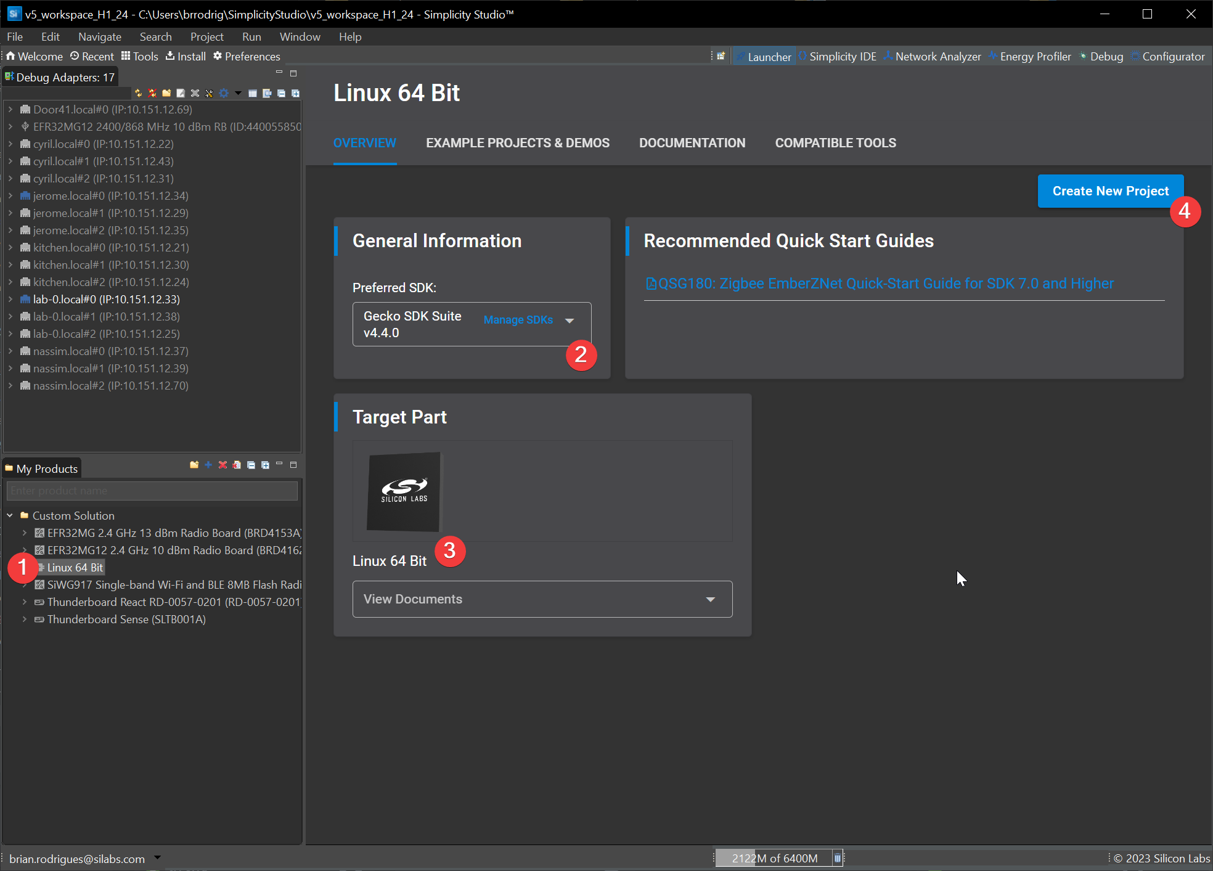This screenshot has width=1213, height=871.
Task: Open the Window menu
Action: (300, 37)
